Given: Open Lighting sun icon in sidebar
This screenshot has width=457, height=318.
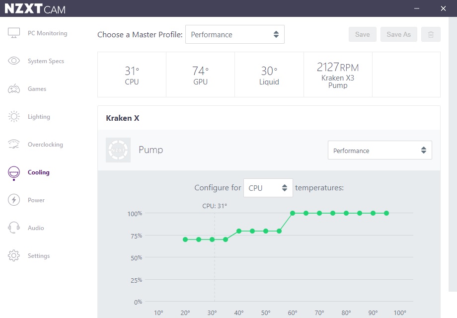Looking at the screenshot, I should [14, 117].
